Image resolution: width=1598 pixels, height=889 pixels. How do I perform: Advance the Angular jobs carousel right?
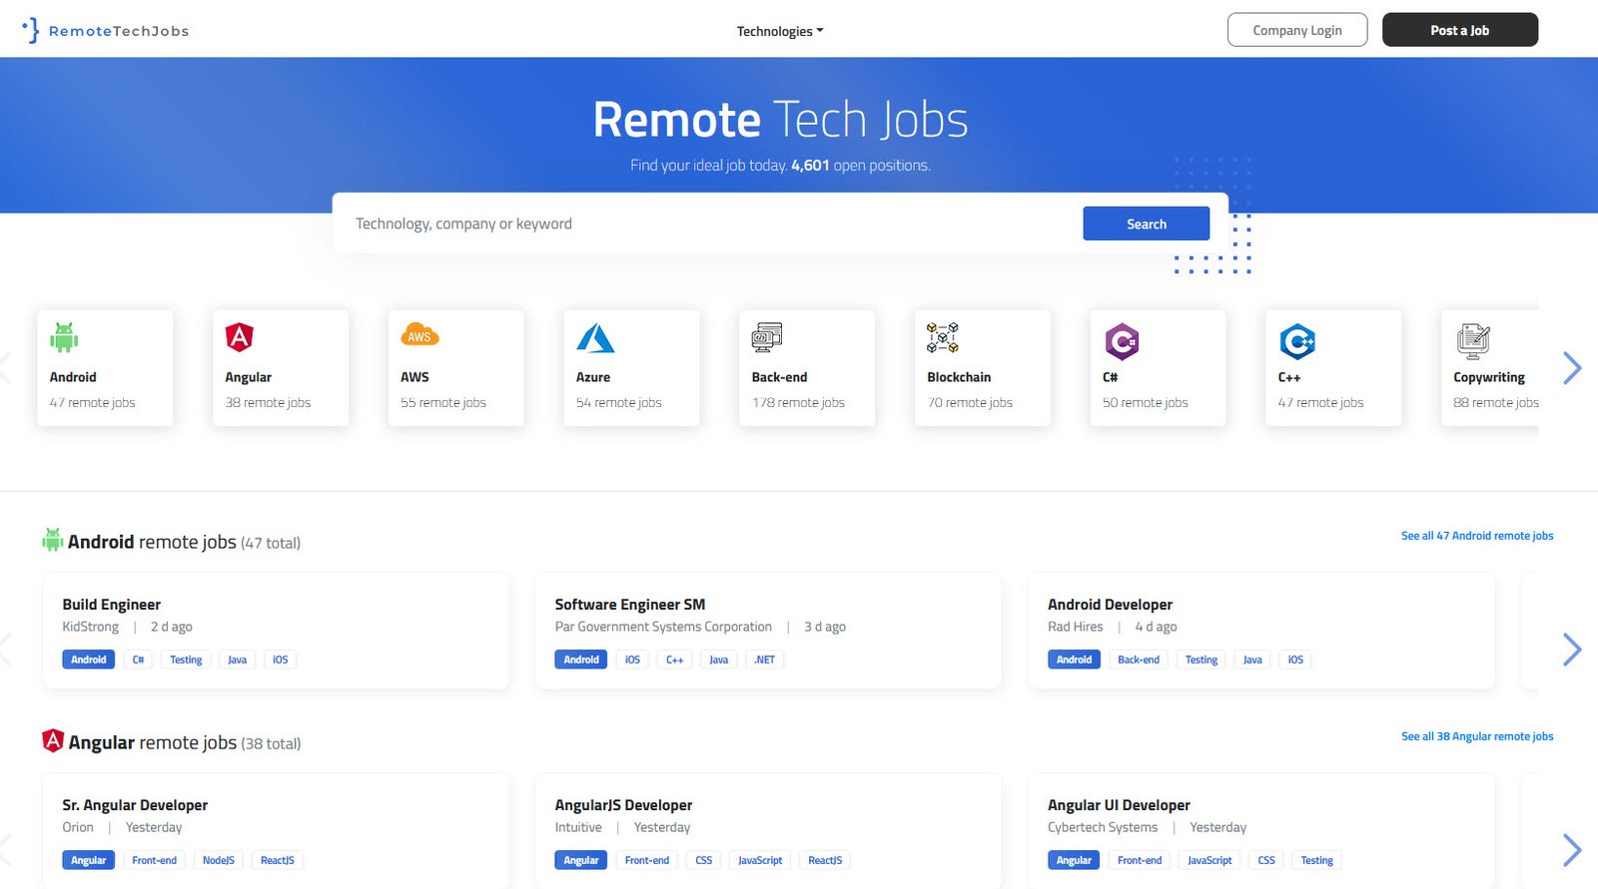1572,850
